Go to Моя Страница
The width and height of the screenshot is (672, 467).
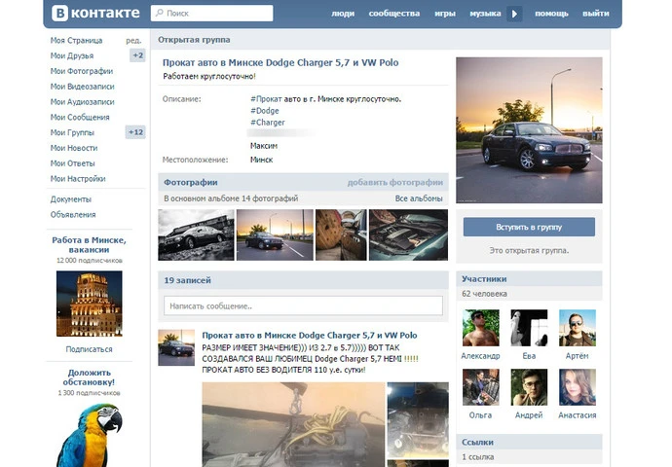click(x=76, y=40)
